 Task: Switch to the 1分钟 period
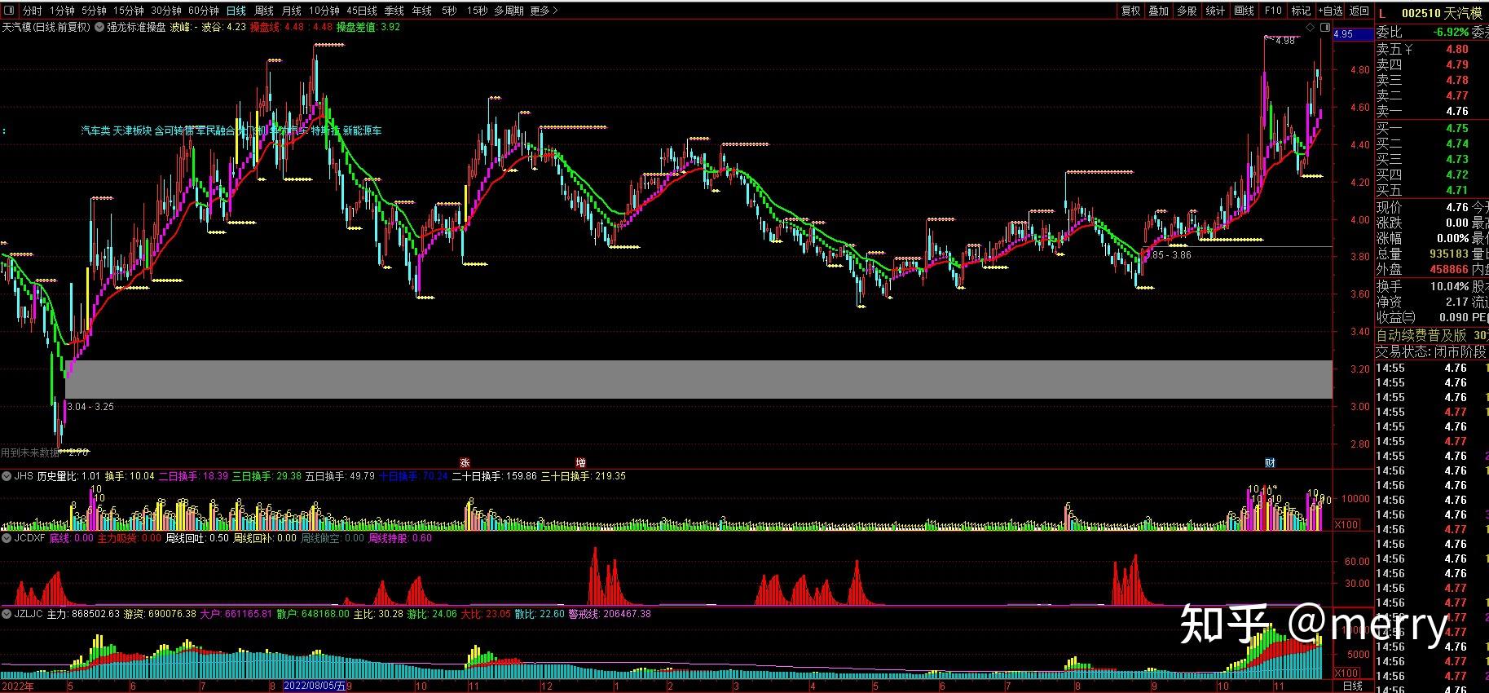pyautogui.click(x=62, y=11)
